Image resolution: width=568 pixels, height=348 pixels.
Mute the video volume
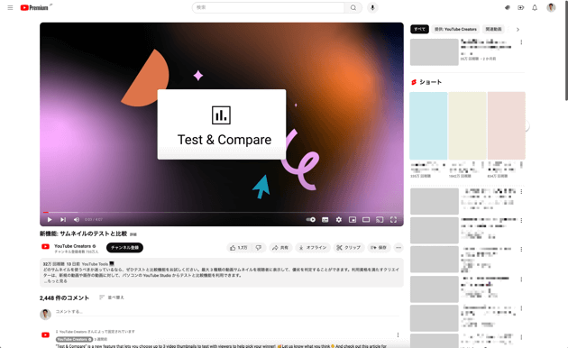click(77, 219)
